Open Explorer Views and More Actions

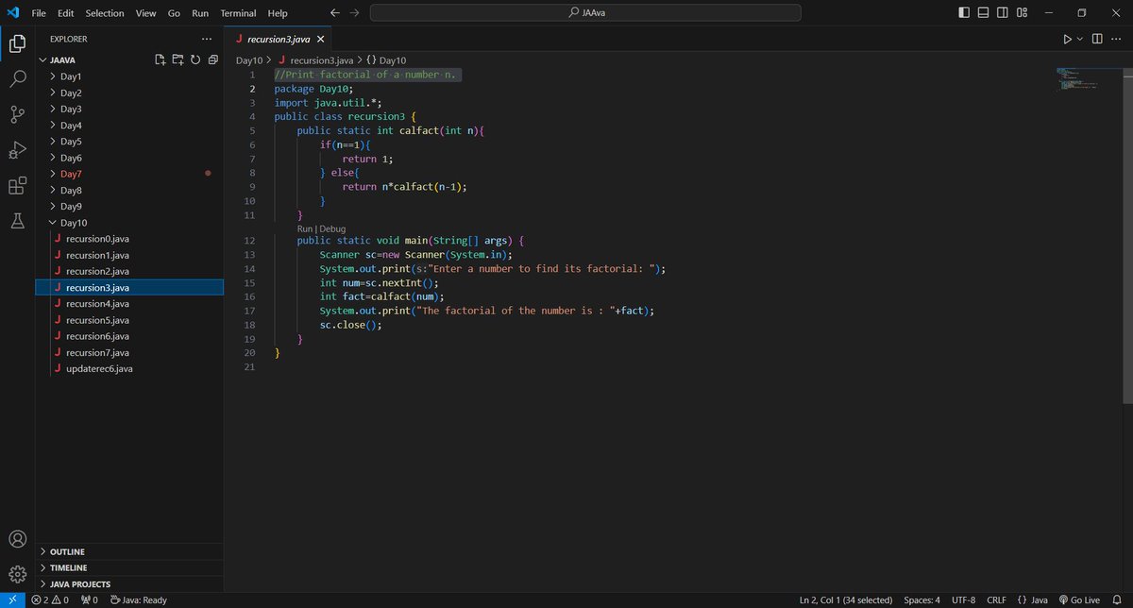(207, 39)
